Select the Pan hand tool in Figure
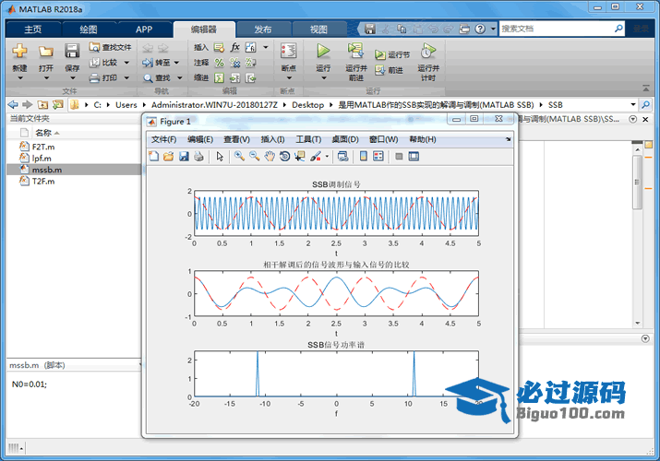The height and width of the screenshot is (461, 660). pos(270,157)
